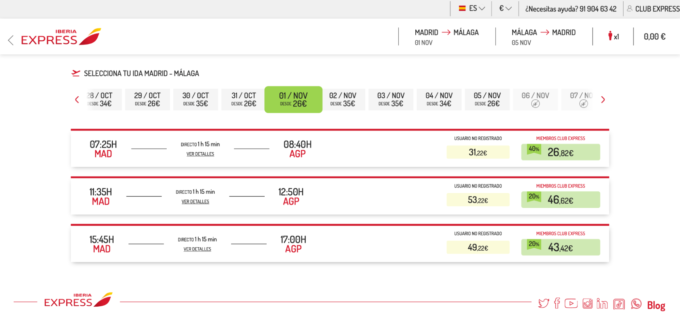Go back with the header left arrow

(11, 40)
